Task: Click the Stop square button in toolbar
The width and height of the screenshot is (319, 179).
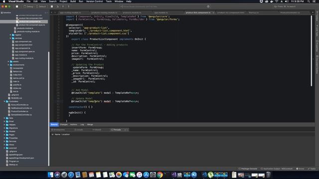Action: (17, 6)
